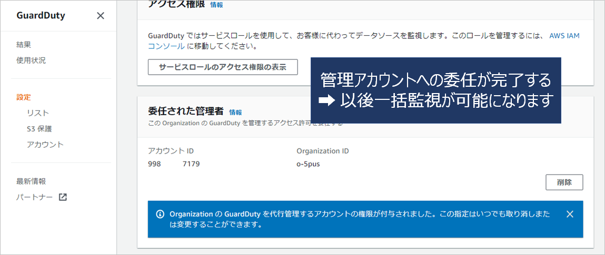Click the info icon in blue banner
The image size is (605, 255).
(x=160, y=214)
